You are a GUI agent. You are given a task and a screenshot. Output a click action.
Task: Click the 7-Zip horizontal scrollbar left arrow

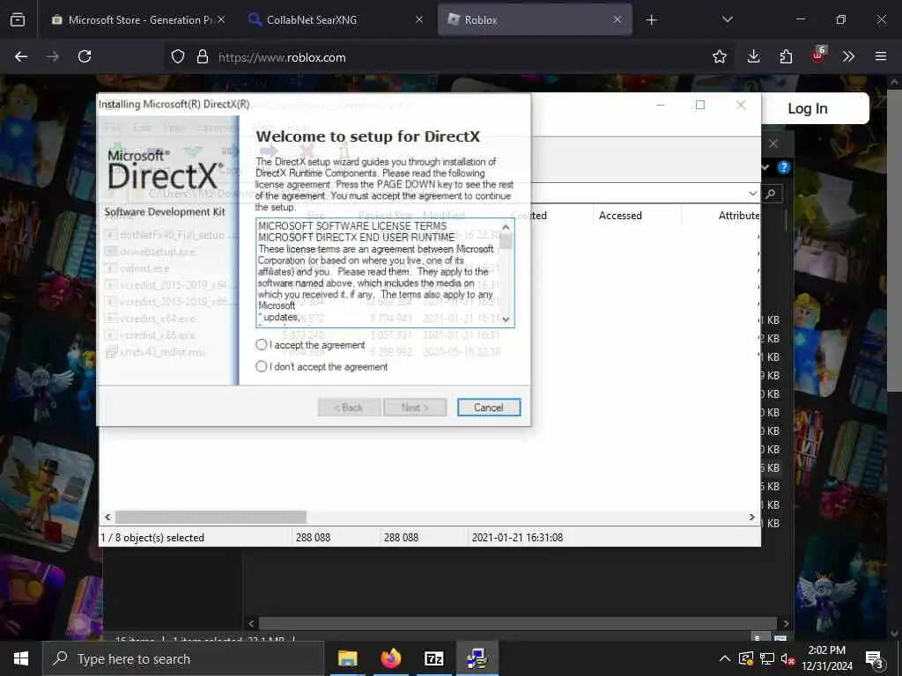click(x=107, y=517)
